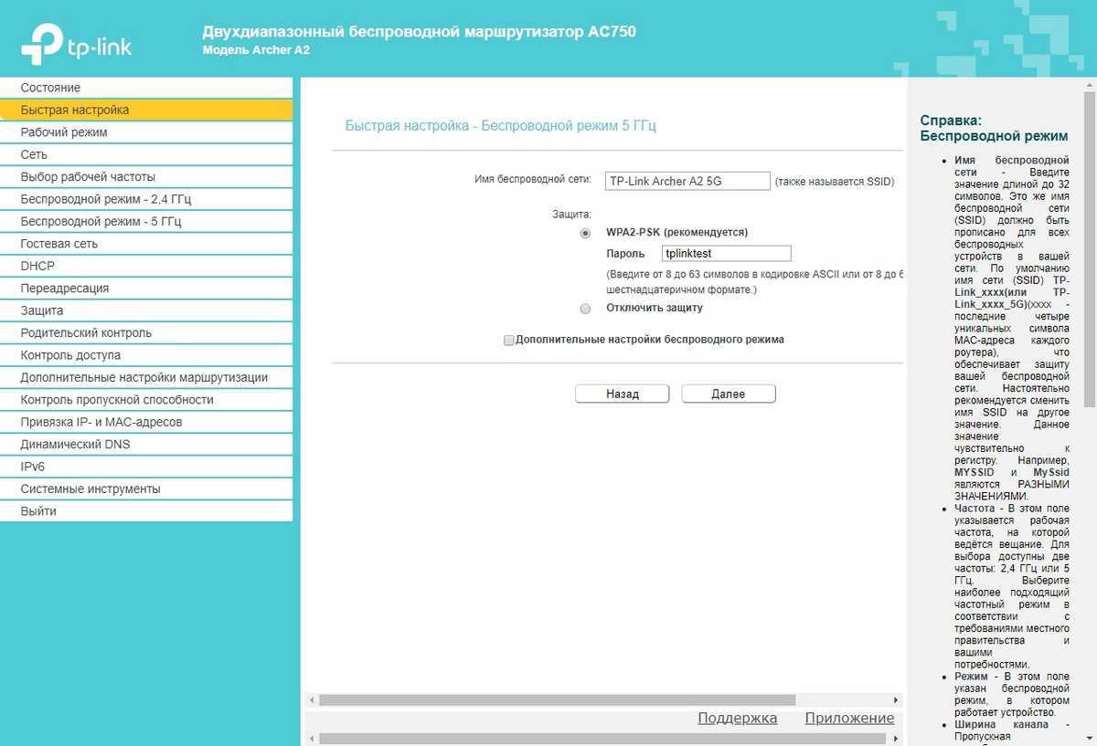The image size is (1097, 746).
Task: Enable 'Дополнительные настройки беспроводного режима' checkbox
Action: point(509,341)
